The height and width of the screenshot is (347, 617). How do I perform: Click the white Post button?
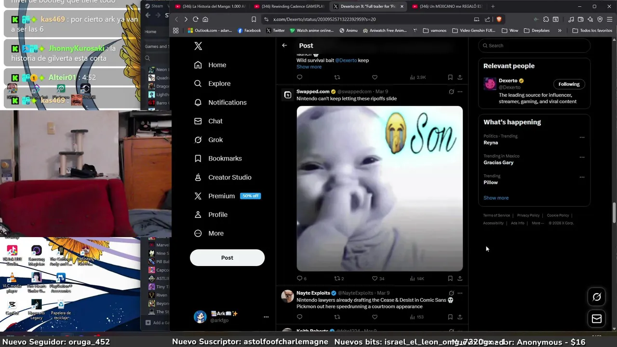[227, 257]
